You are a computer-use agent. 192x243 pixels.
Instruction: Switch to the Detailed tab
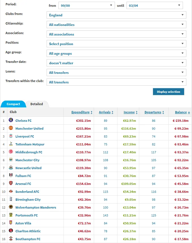coord(37,104)
